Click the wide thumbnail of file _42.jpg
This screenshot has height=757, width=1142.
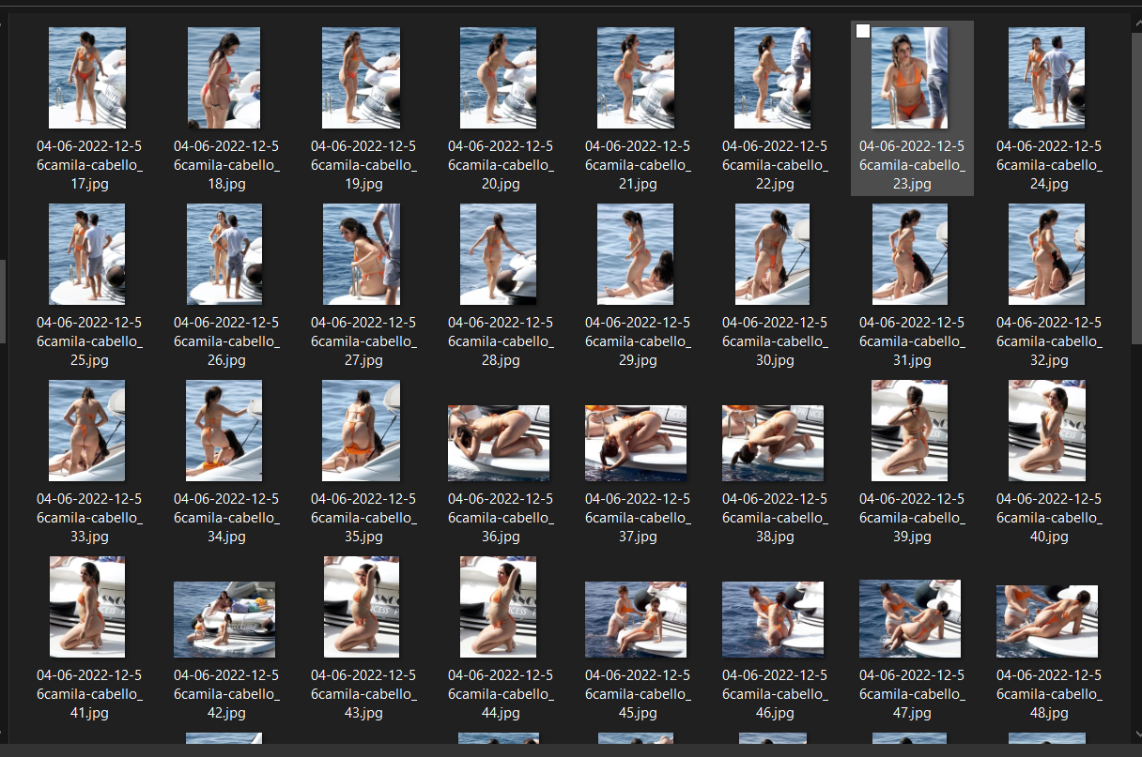(x=224, y=619)
